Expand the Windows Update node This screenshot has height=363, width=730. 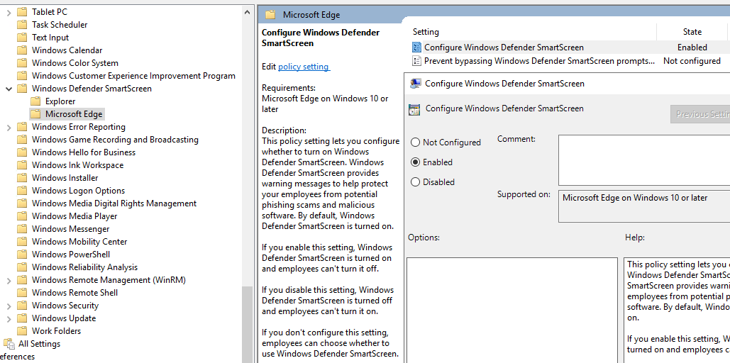coord(9,318)
